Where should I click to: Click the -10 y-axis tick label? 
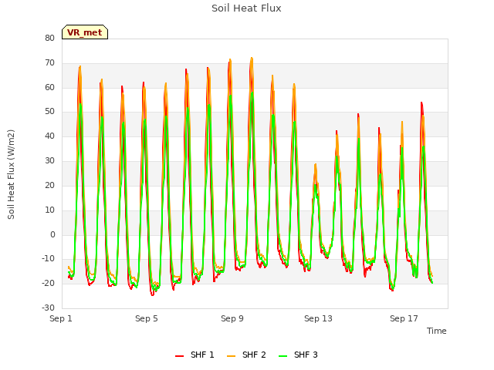pyautogui.click(x=49, y=259)
